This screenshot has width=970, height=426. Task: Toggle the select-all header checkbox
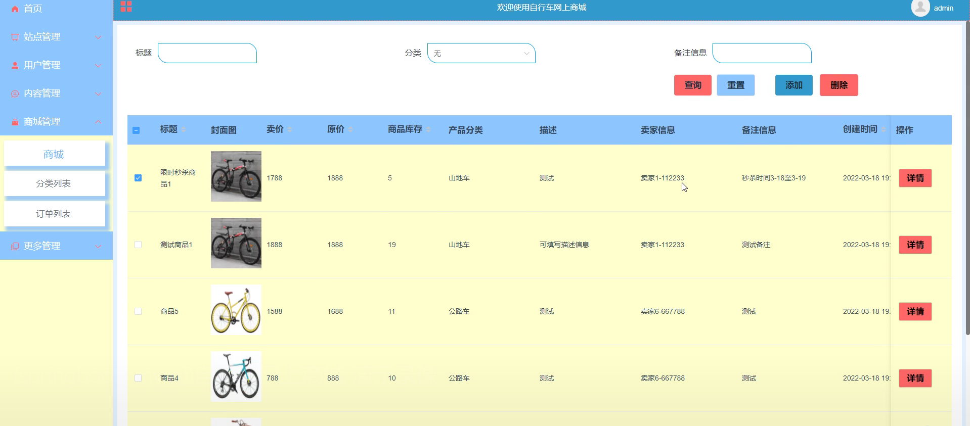136,130
